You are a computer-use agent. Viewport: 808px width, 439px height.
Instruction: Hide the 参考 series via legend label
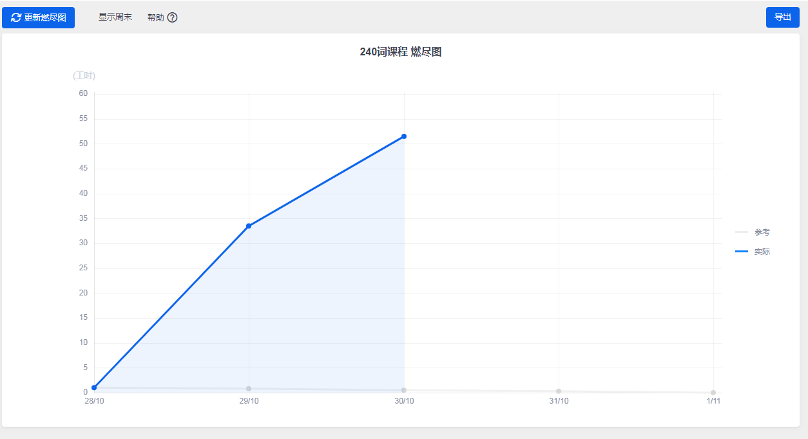click(762, 232)
